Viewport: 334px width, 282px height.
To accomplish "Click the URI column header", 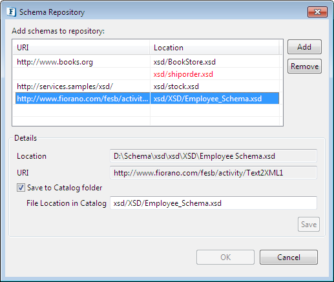I will pos(81,47).
